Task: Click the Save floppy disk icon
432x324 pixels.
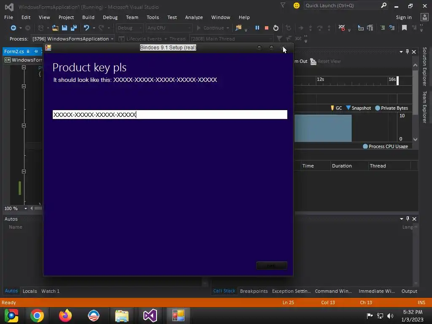Action: (x=65, y=28)
